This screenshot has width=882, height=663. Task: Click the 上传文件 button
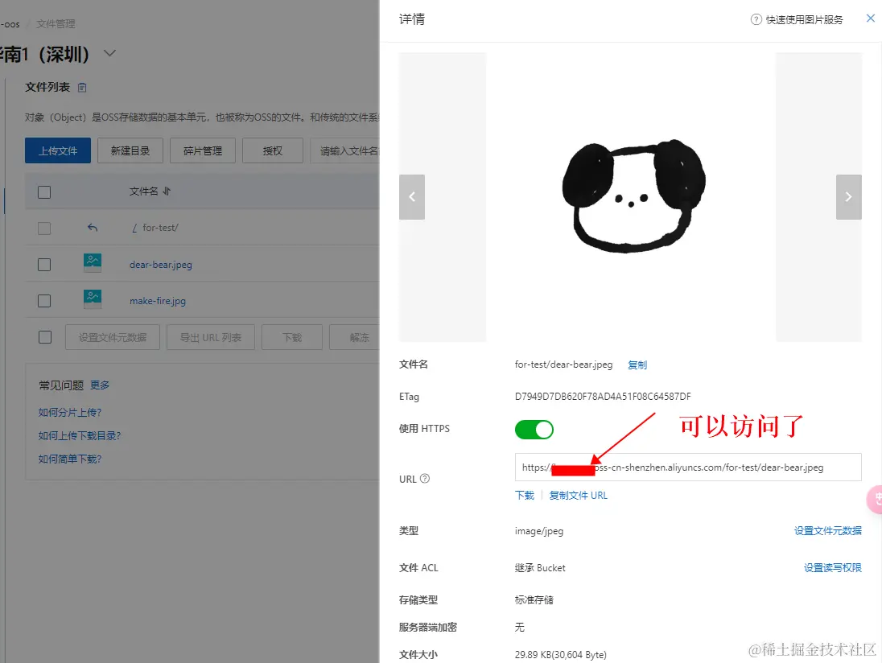[x=57, y=150]
